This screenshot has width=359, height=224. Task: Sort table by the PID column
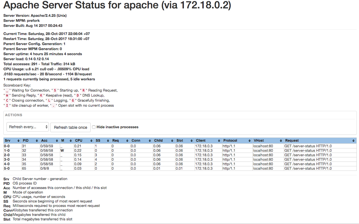coord(30,141)
